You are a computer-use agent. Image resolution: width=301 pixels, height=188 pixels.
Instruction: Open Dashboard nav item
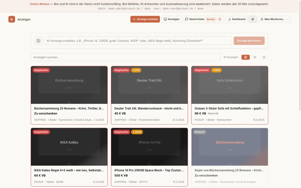237,19
